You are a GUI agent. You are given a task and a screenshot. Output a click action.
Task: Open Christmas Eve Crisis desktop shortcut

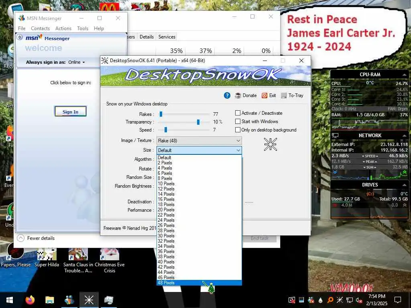point(110,261)
